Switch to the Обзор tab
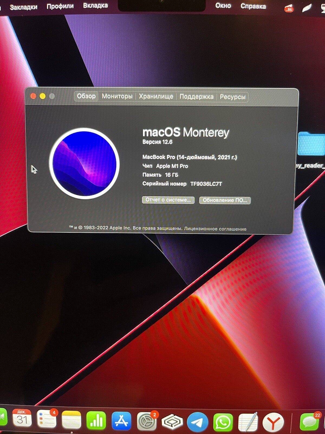This screenshot has height=434, width=325. click(86, 96)
